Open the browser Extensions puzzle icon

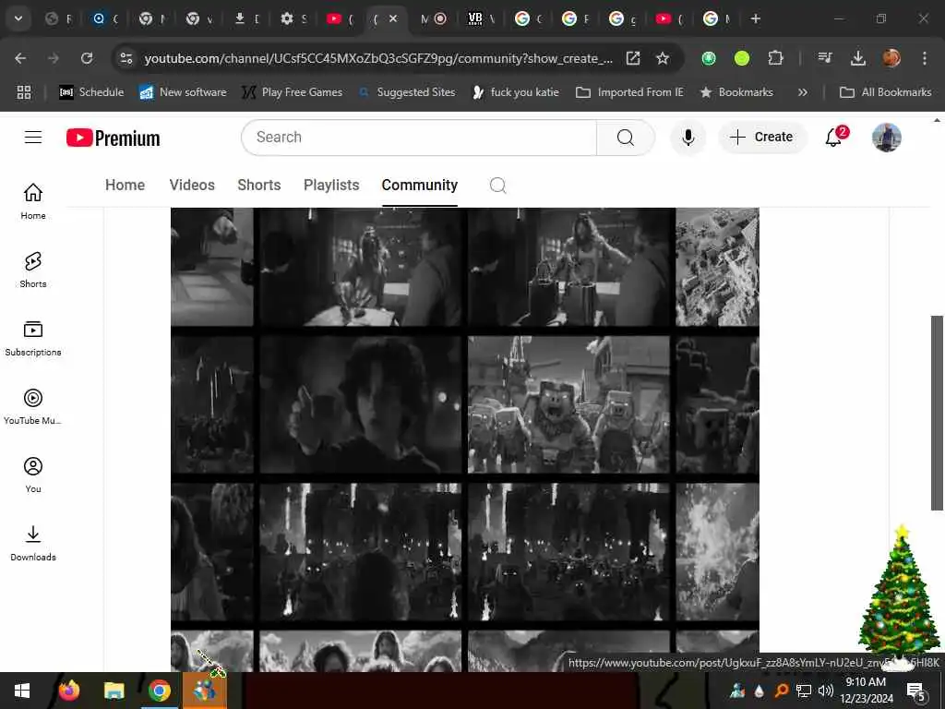coord(775,58)
